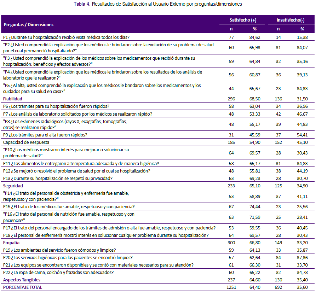The height and width of the screenshot is (292, 316).
Task: Click the 'PORCENTAJE TOTAL' label
Action: click(23, 287)
